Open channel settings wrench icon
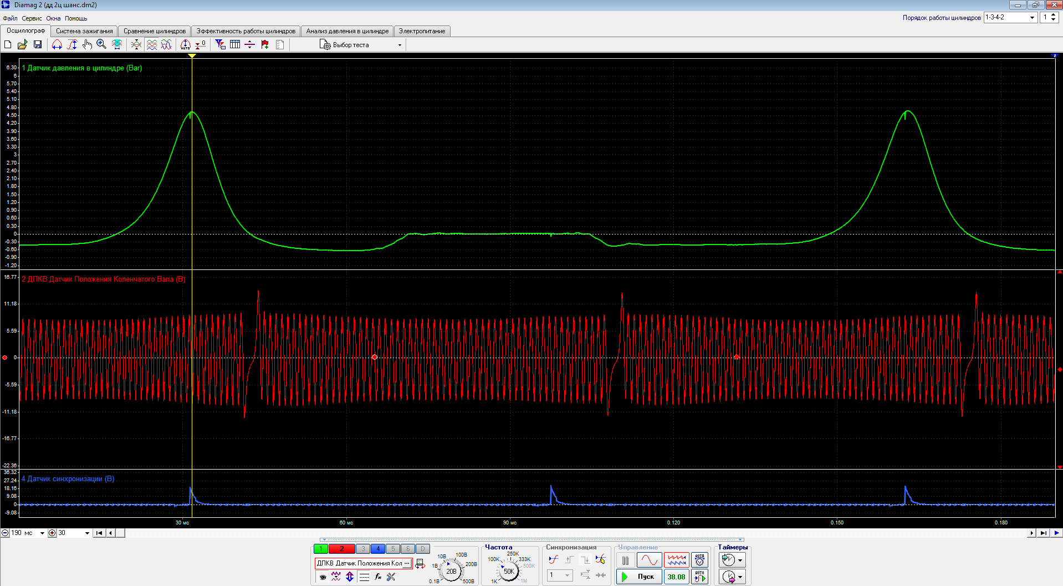 pyautogui.click(x=391, y=577)
